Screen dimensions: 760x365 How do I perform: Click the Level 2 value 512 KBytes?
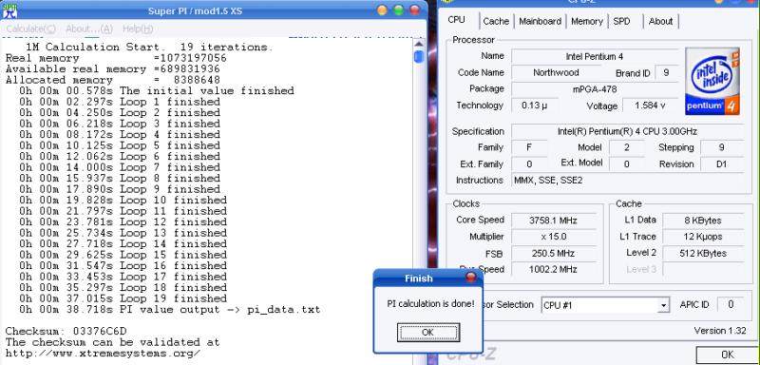pos(703,254)
